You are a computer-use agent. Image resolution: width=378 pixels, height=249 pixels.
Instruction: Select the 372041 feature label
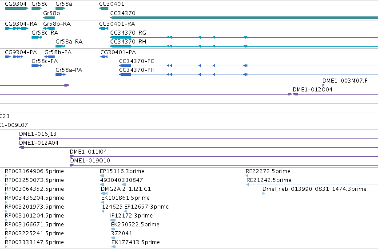(122, 233)
